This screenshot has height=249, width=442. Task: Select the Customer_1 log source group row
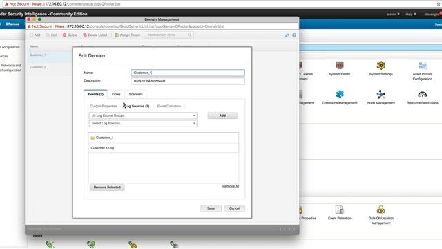tap(164, 138)
